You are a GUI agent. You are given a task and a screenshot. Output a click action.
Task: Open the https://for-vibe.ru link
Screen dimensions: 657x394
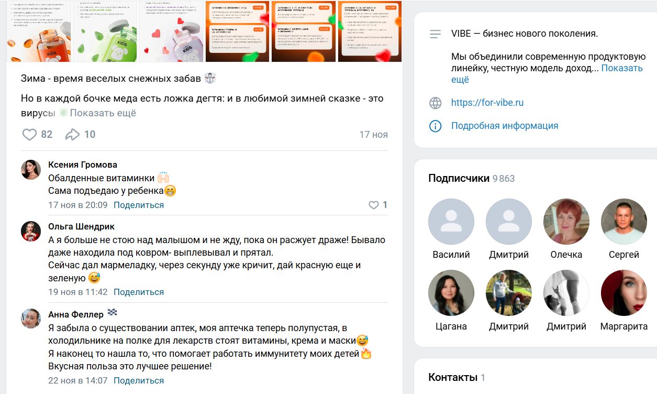[487, 103]
